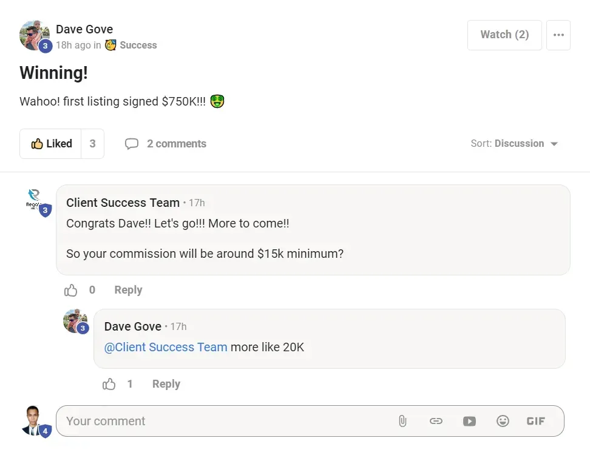Open the three-dot post options menu

point(558,35)
